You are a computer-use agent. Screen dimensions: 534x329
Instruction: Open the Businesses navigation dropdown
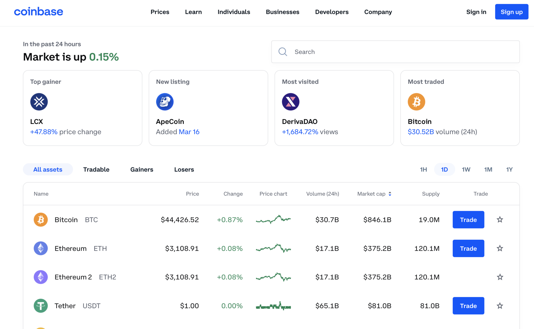(x=282, y=12)
